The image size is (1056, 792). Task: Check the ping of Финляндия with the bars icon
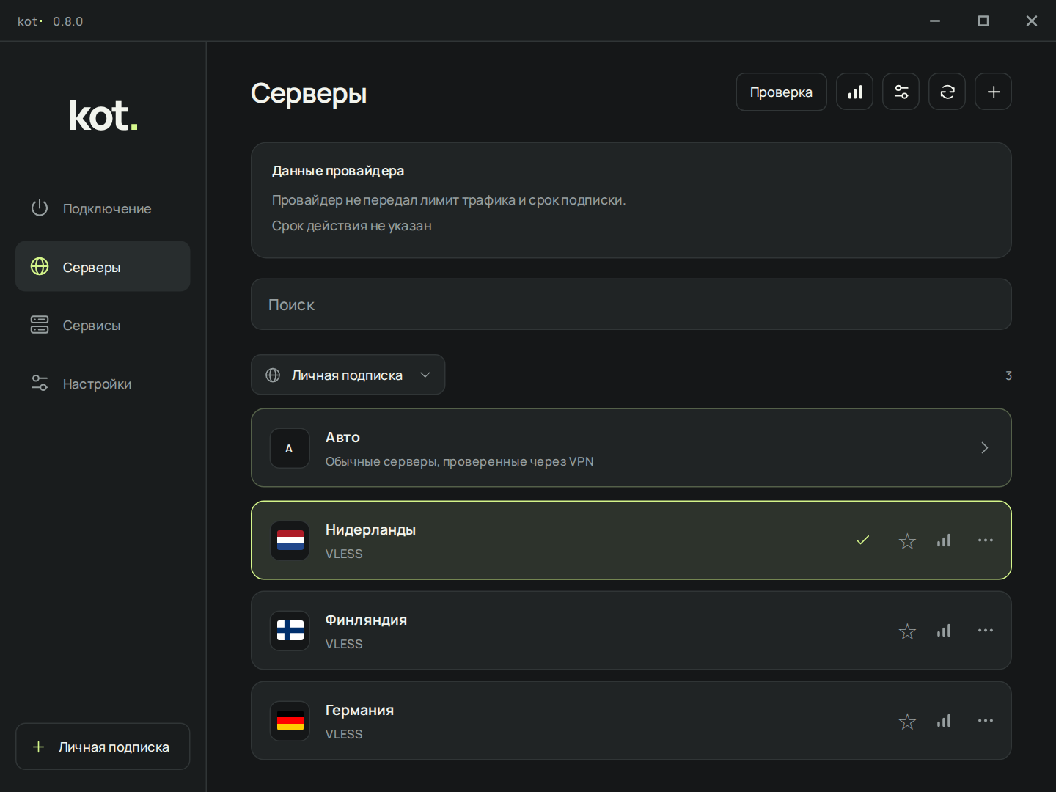tap(944, 631)
